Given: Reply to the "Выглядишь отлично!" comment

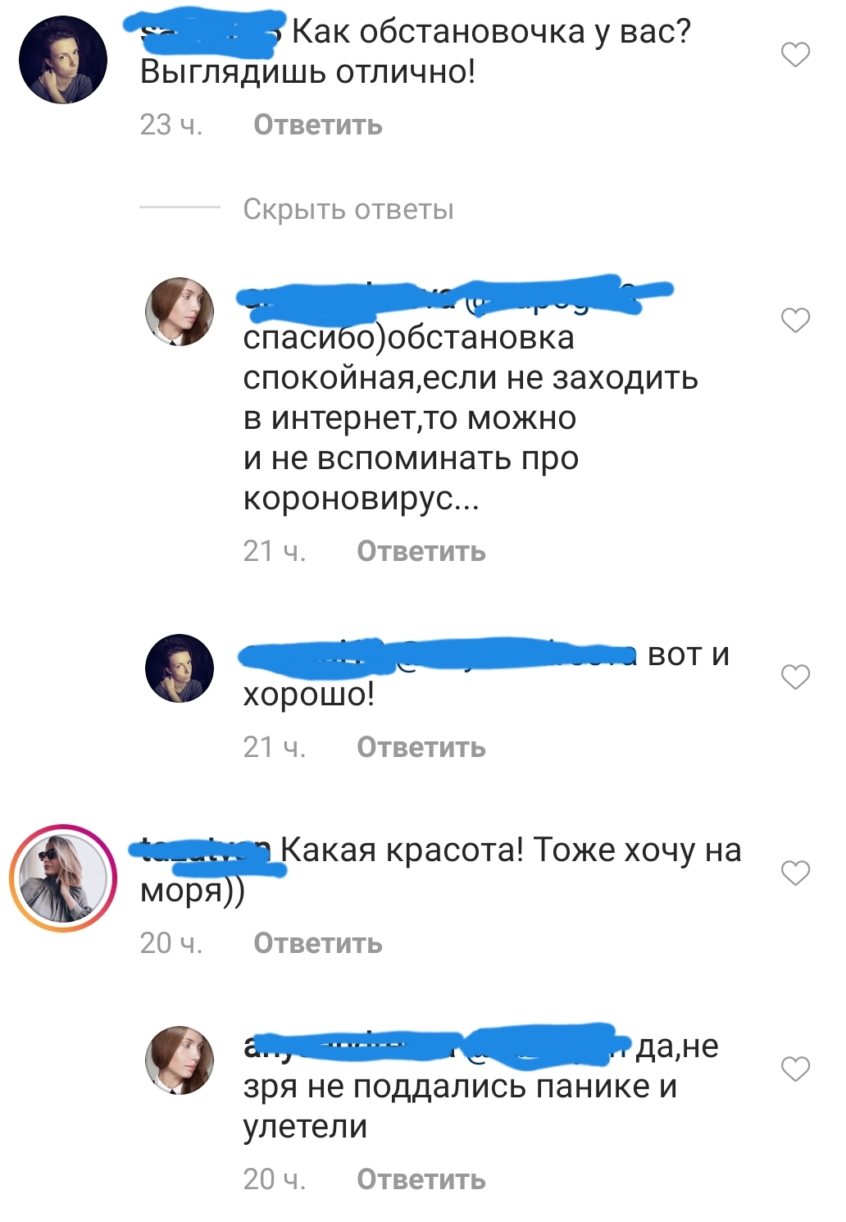Looking at the screenshot, I should tap(318, 125).
